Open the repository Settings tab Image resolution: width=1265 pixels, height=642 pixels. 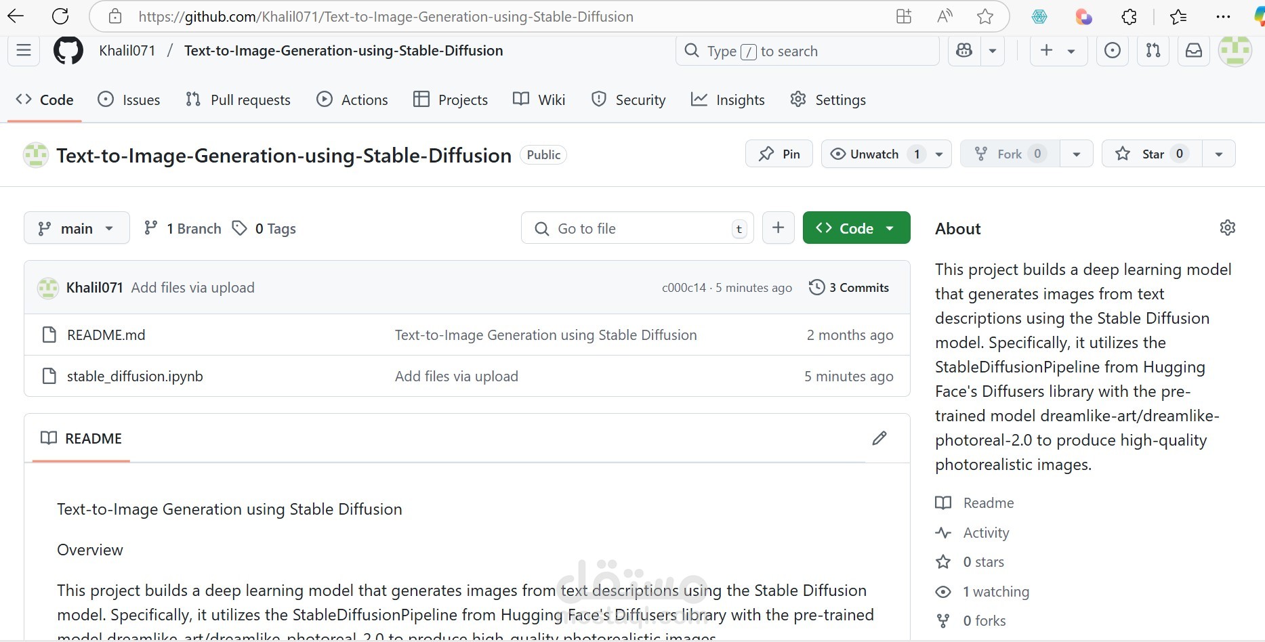click(828, 100)
